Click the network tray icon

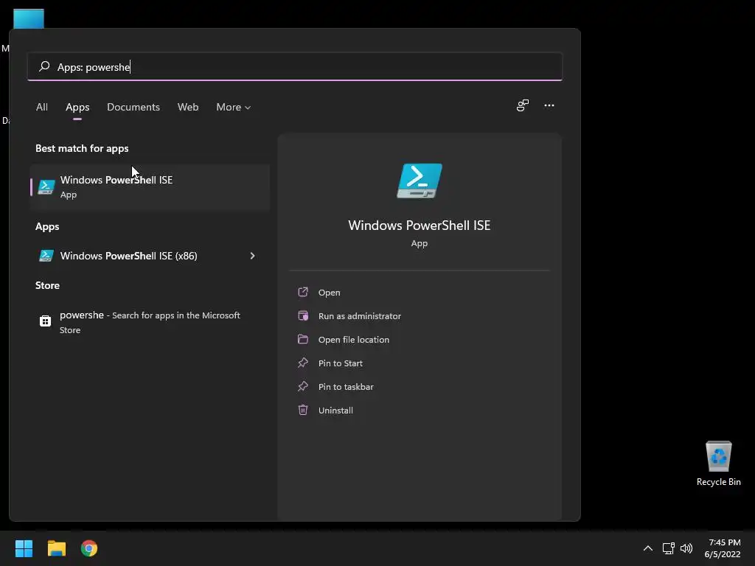click(x=668, y=548)
